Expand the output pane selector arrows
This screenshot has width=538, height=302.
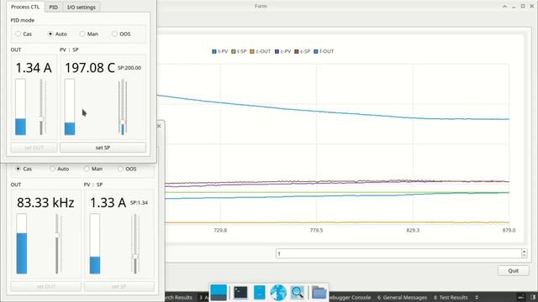pyautogui.click(x=477, y=298)
